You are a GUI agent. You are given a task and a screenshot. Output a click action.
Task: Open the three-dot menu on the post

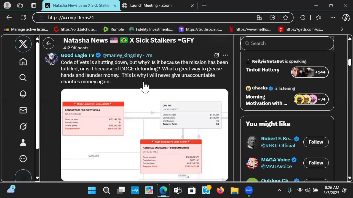pyautogui.click(x=225, y=55)
